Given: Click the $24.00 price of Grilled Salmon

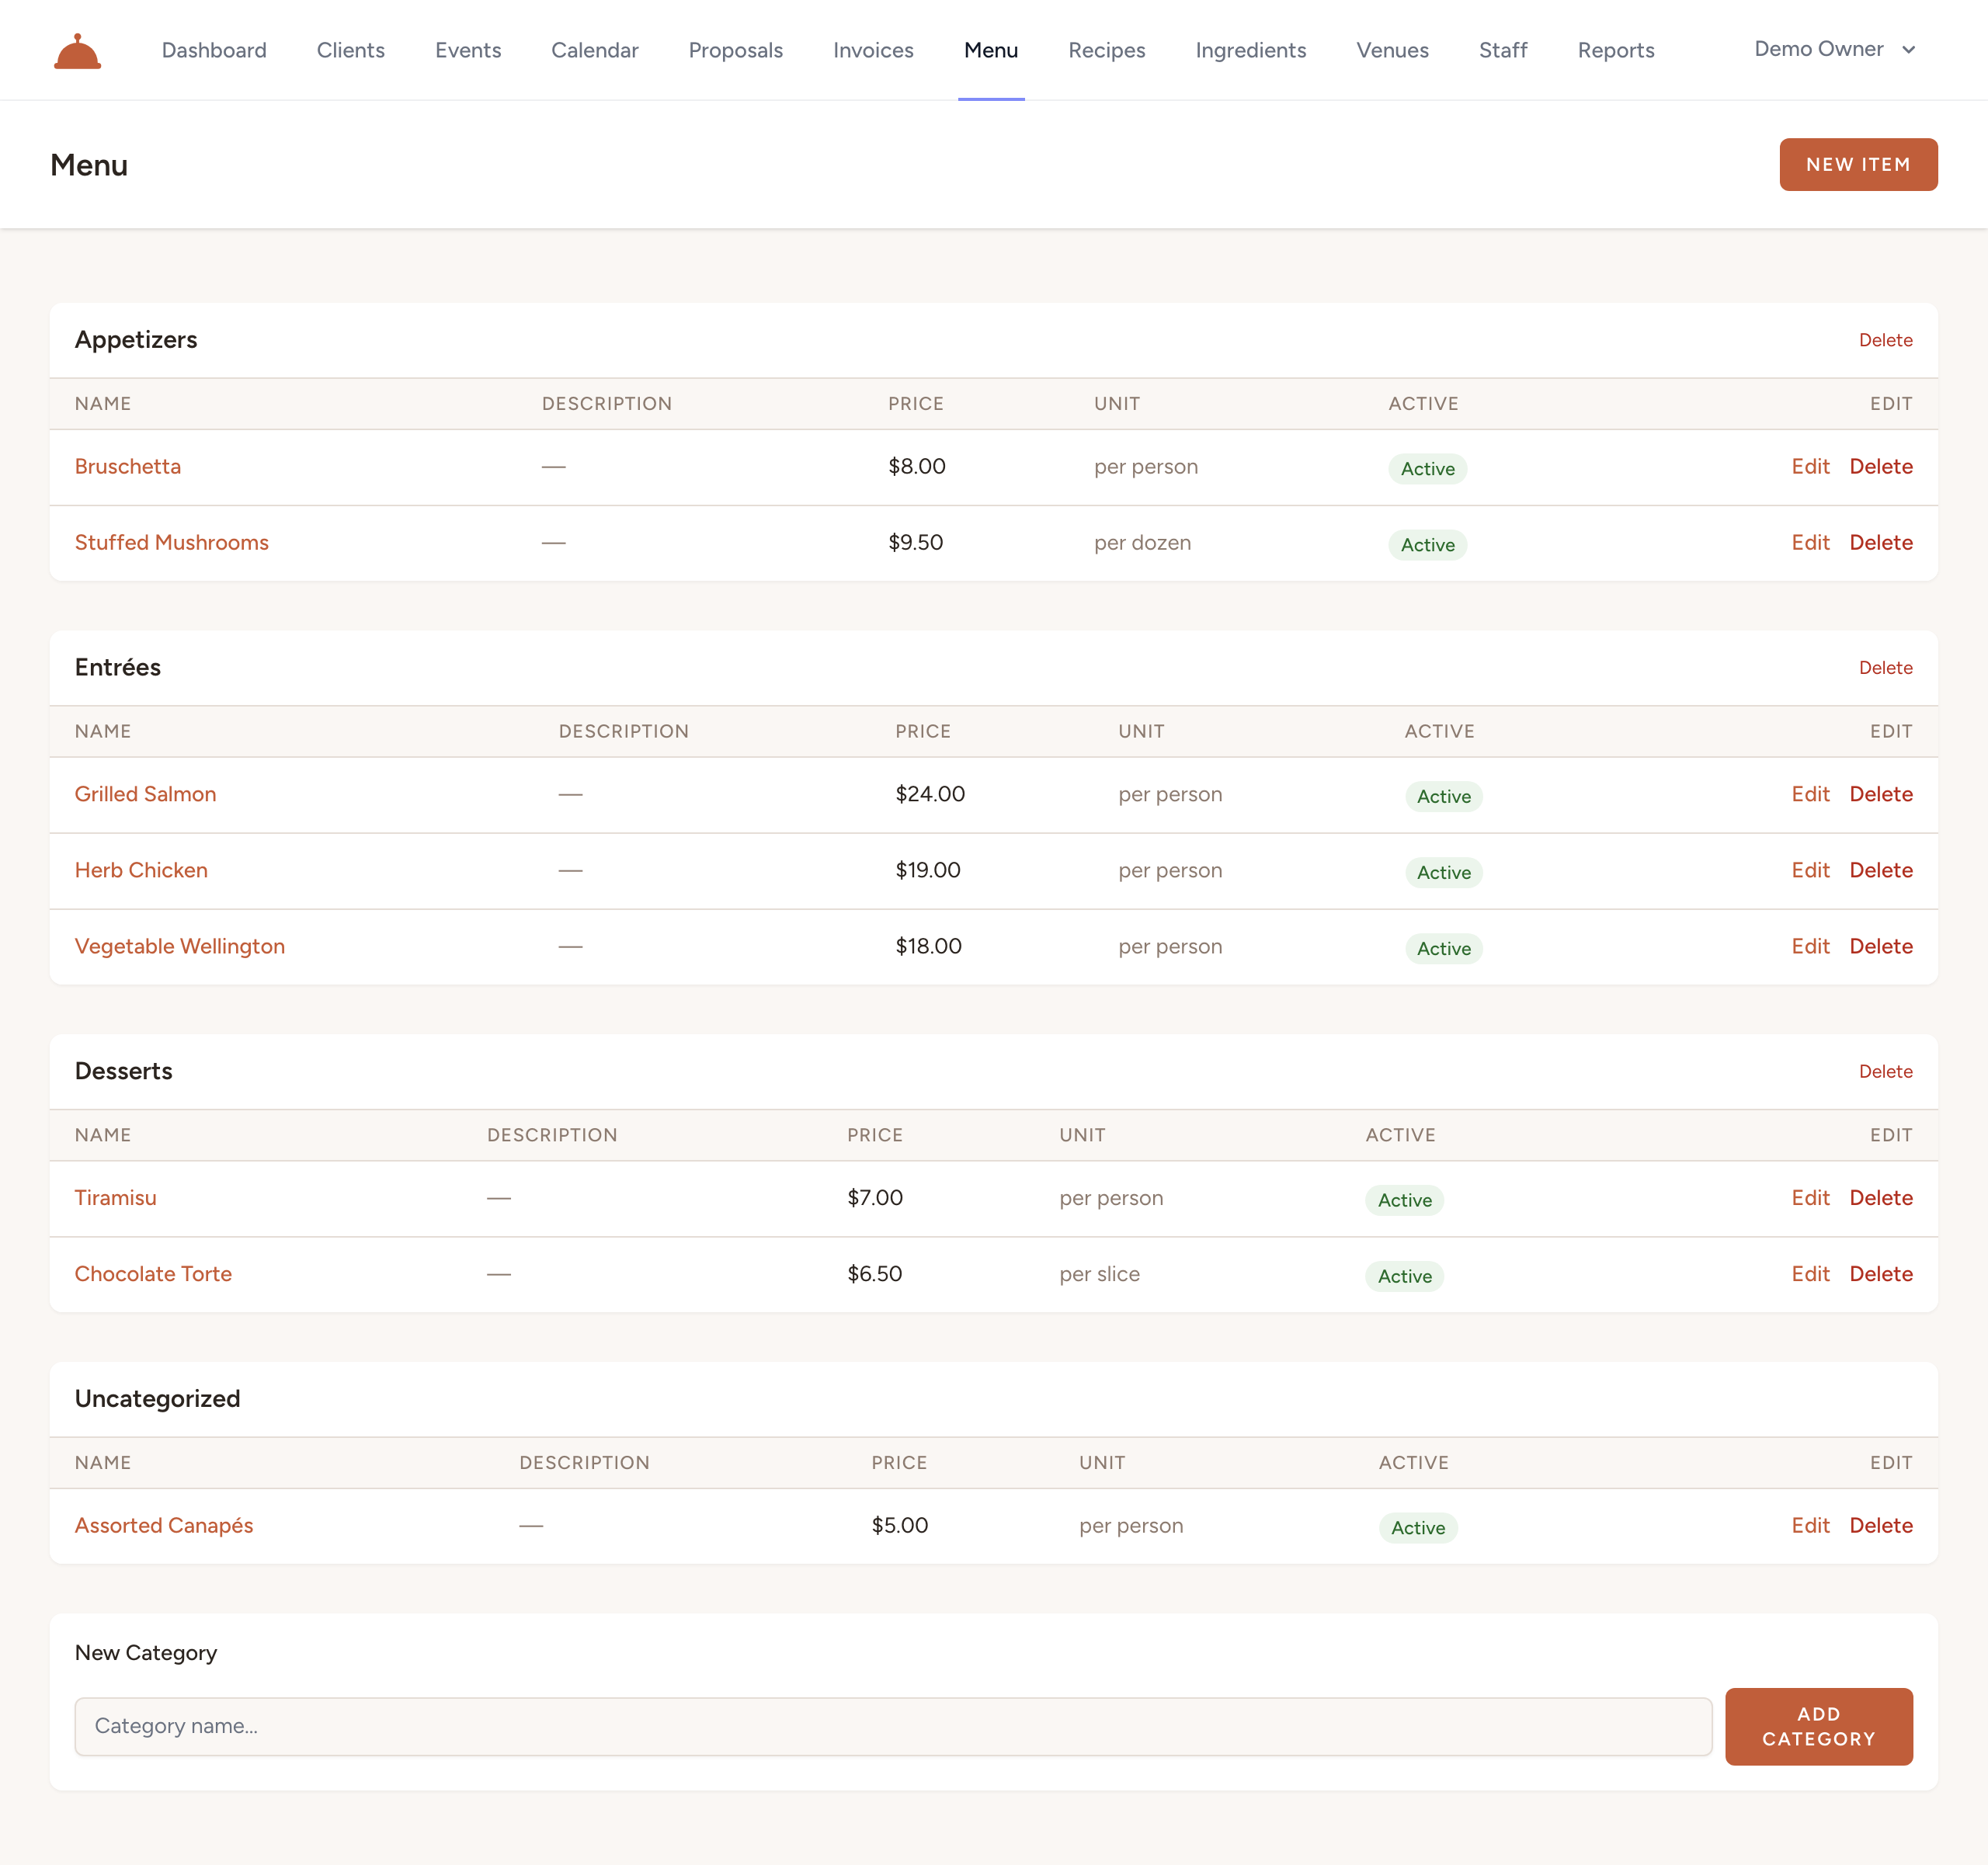Looking at the screenshot, I should (930, 794).
